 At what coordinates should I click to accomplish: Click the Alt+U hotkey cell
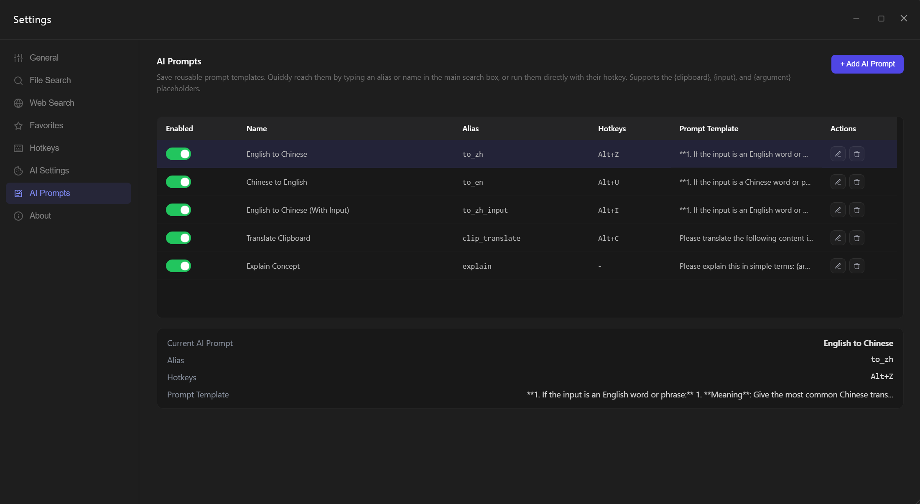[x=608, y=182]
